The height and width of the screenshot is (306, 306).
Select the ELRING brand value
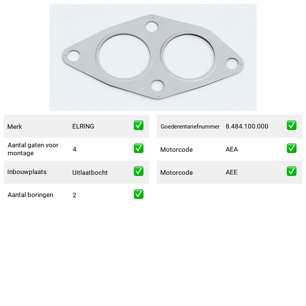pyautogui.click(x=83, y=126)
